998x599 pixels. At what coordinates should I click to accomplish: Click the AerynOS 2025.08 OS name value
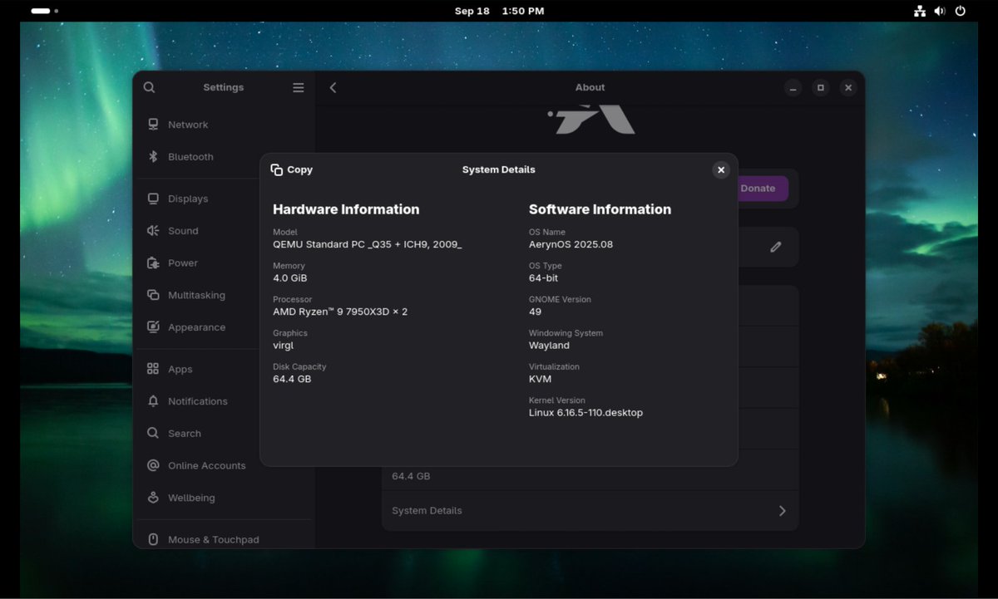point(571,244)
